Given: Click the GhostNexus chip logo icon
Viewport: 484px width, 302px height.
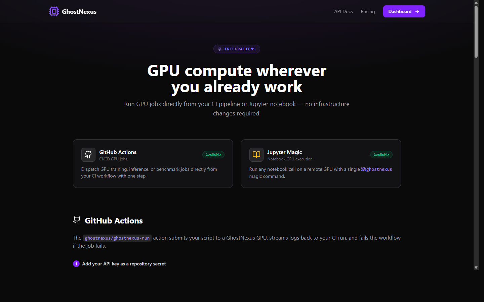Looking at the screenshot, I should click(54, 11).
